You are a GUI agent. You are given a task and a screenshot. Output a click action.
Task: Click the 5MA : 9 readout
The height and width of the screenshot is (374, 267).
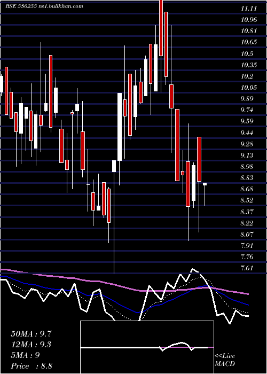pyautogui.click(x=25, y=355)
